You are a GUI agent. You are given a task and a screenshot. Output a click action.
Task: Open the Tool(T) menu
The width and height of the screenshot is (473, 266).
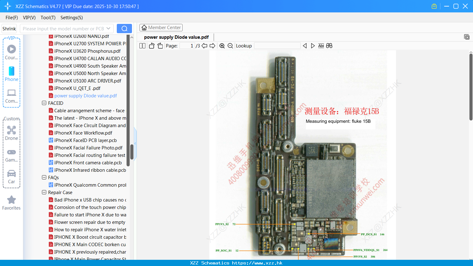click(48, 18)
